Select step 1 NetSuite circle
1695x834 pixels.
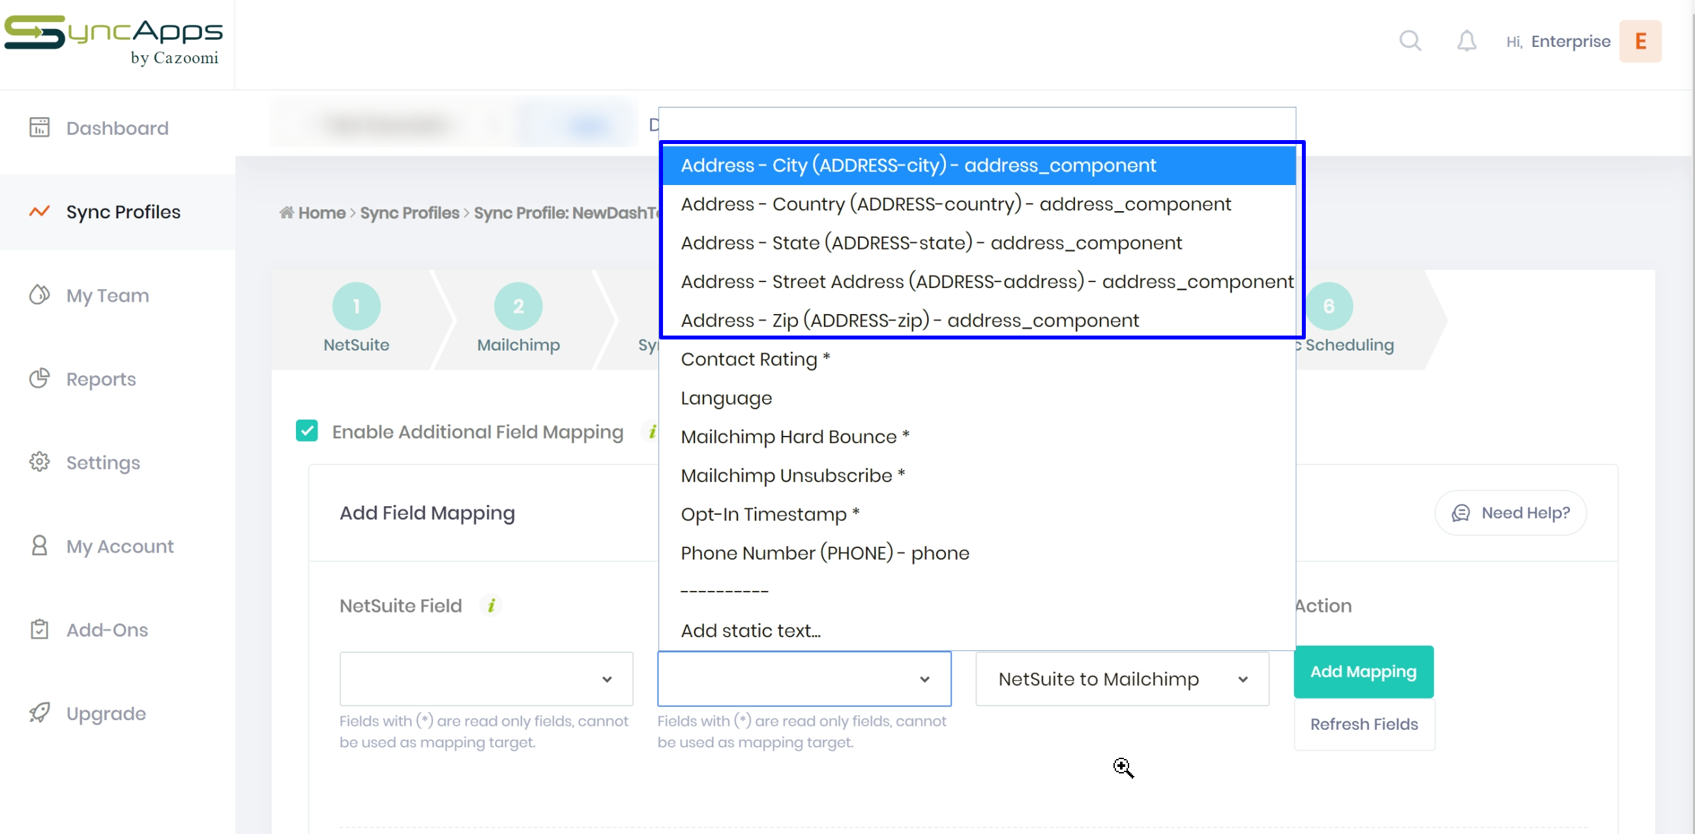click(x=356, y=306)
